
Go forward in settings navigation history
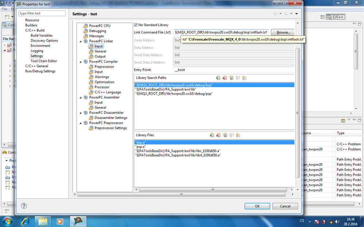(x=286, y=14)
